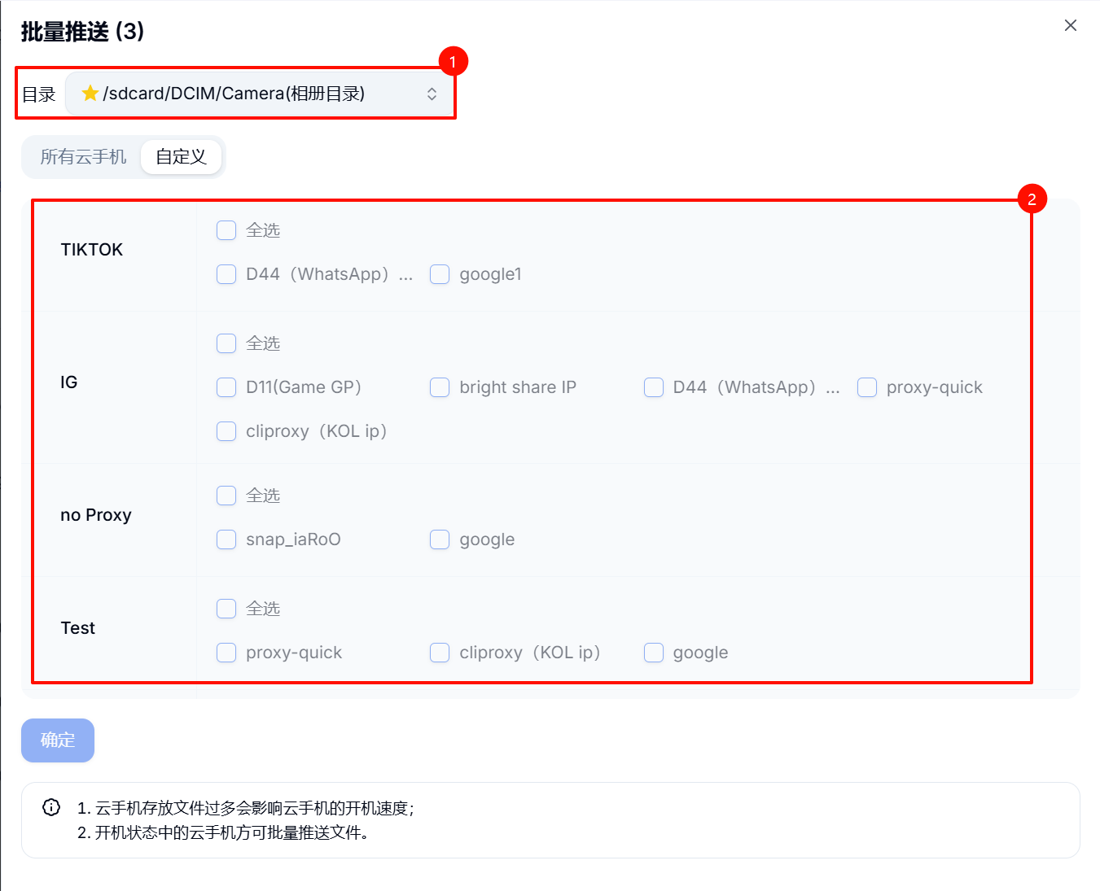Image resolution: width=1100 pixels, height=891 pixels.
Task: Switch to the 所有云手机 tab
Action: coord(81,156)
